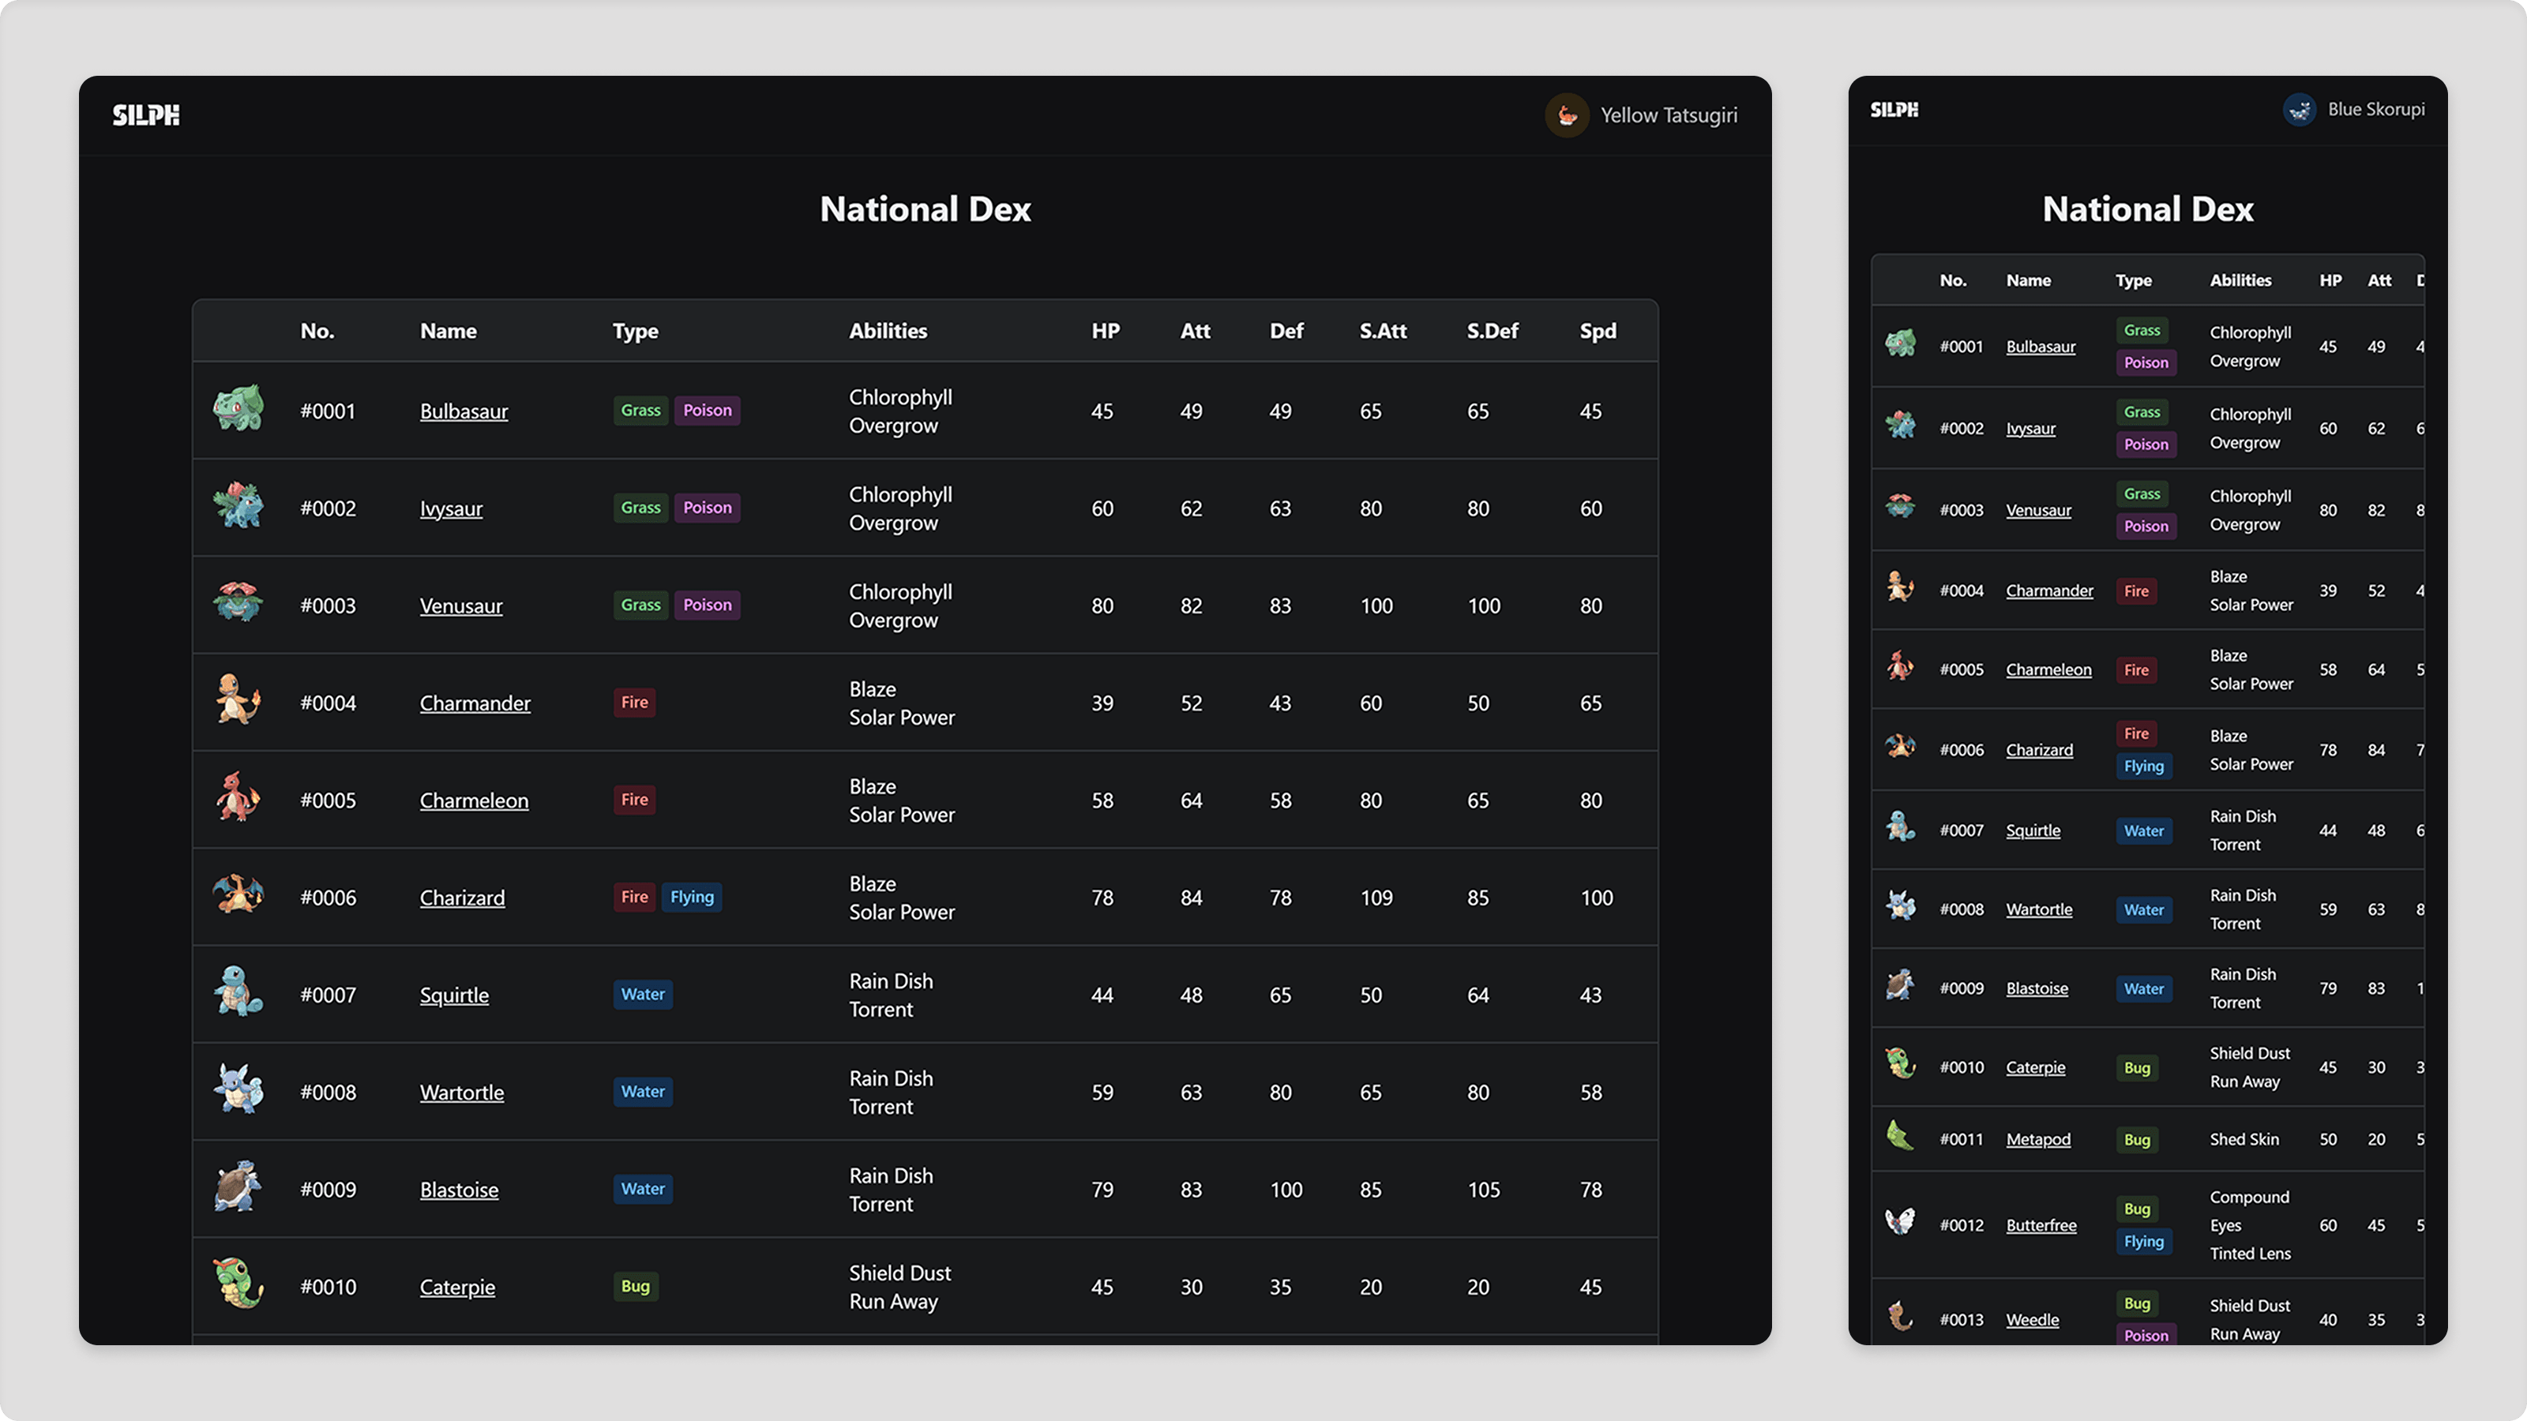Open Metapod link in mobile table
This screenshot has width=2527, height=1421.
2038,1139
